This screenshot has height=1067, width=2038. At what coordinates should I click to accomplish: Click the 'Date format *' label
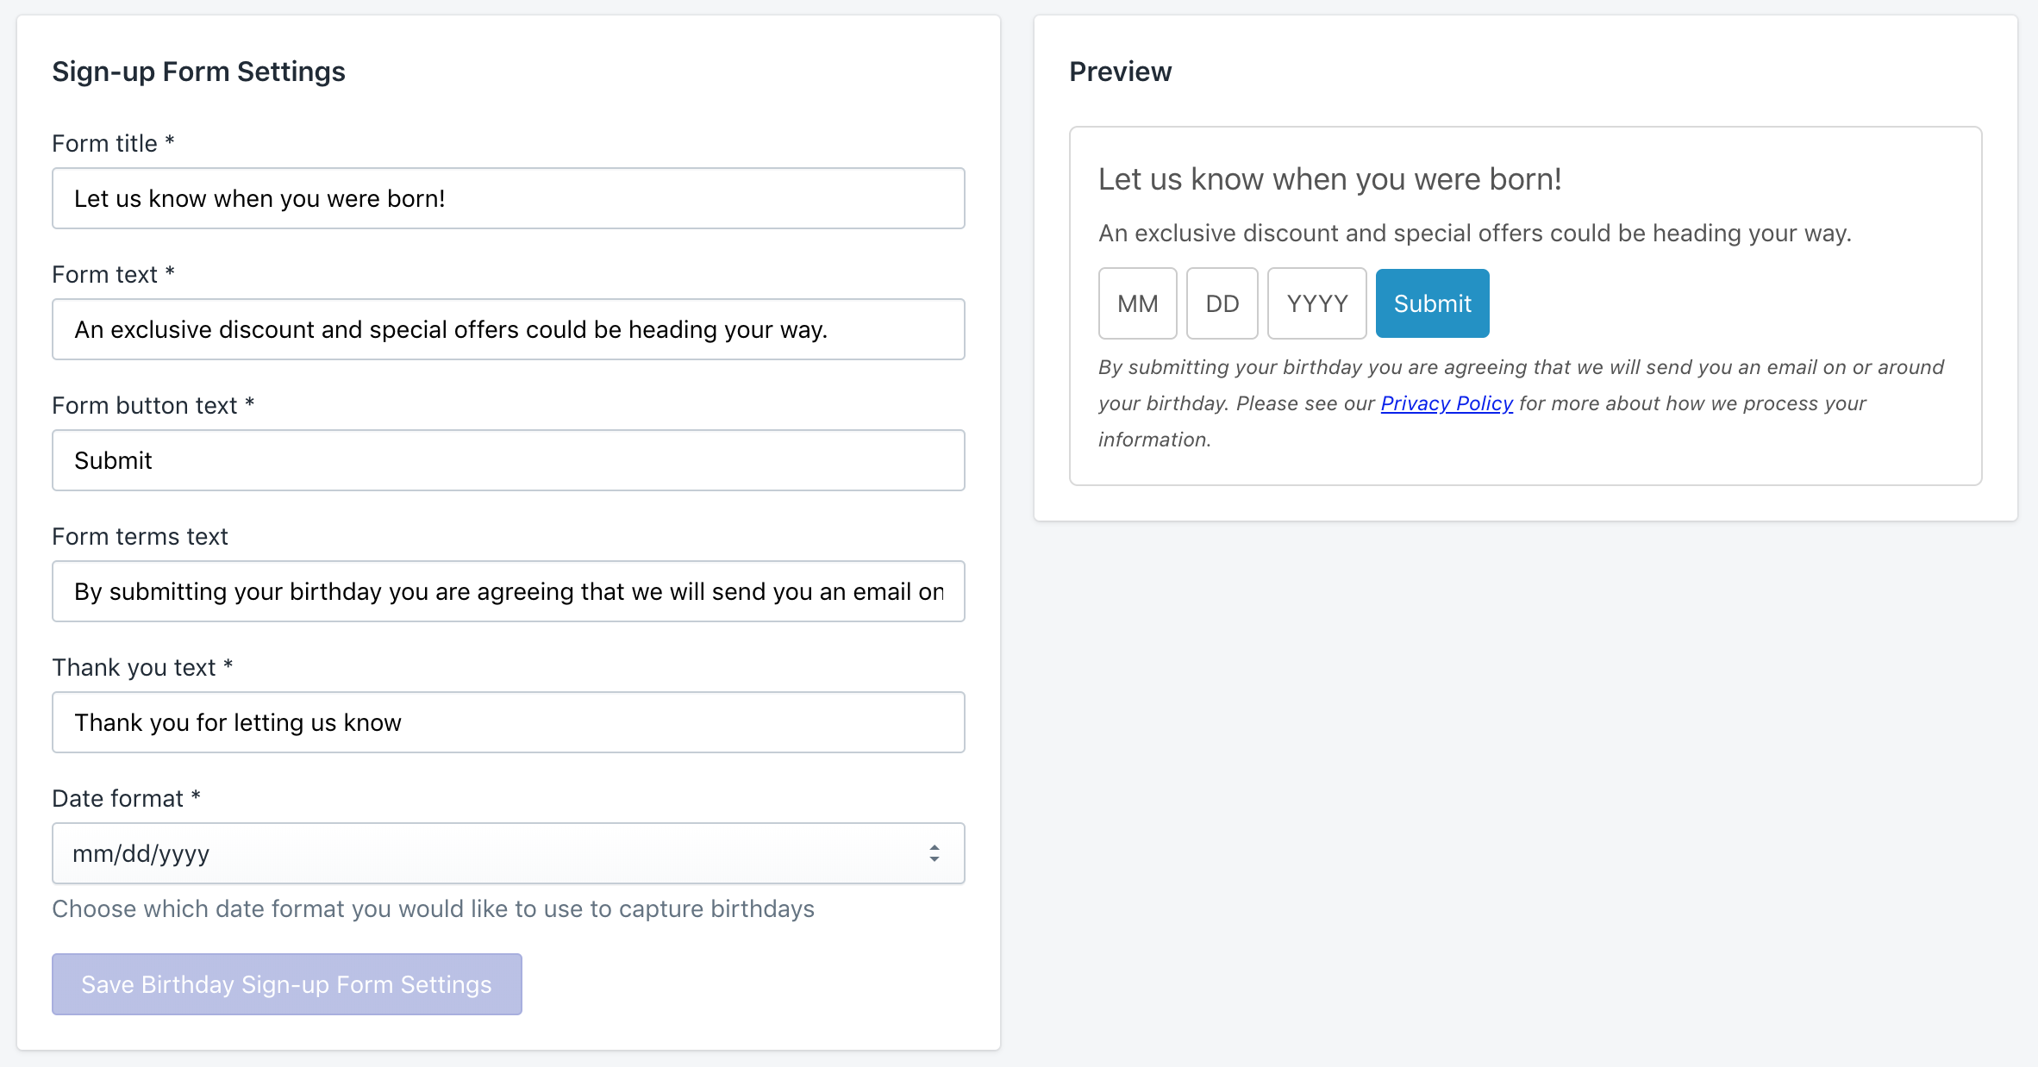tap(126, 798)
